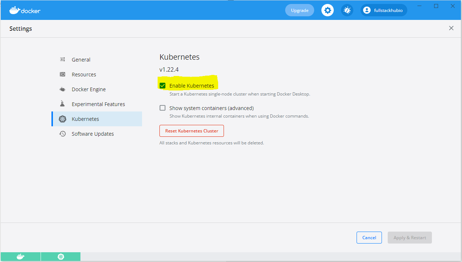Click the General sliders icon

[63, 59]
